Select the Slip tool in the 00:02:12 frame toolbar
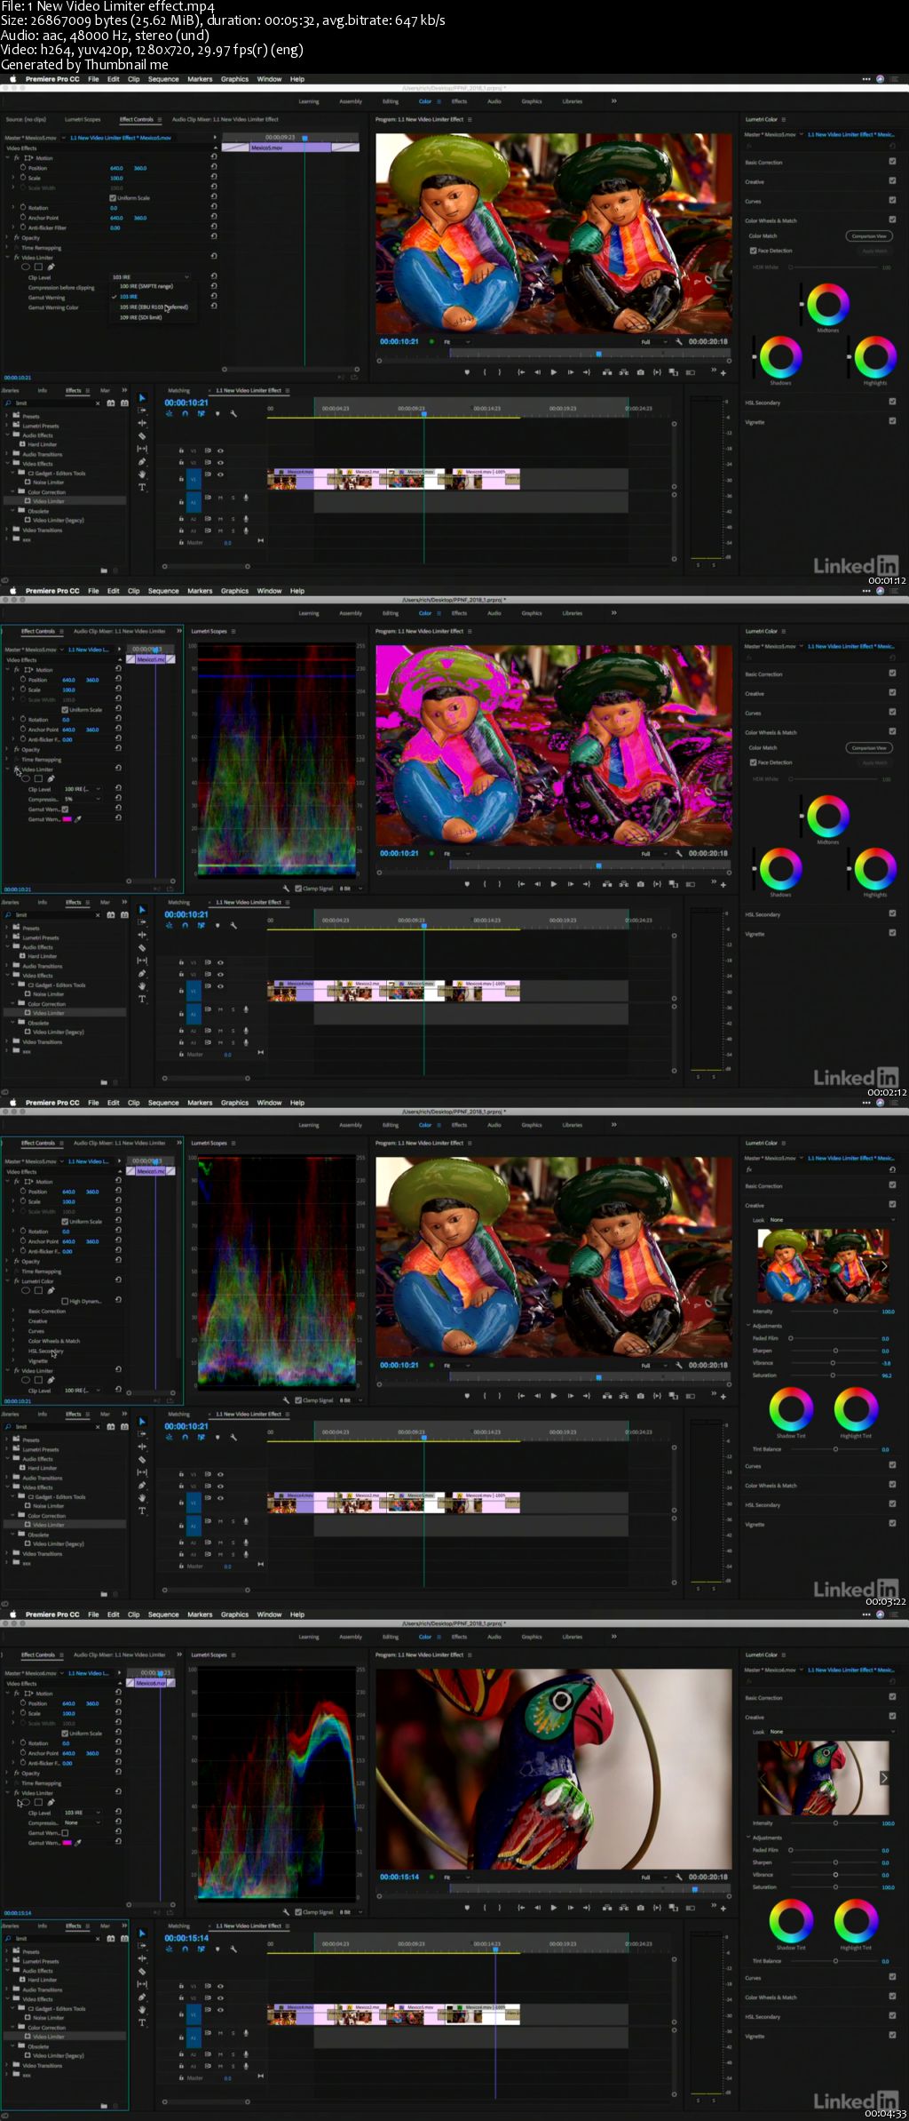 [x=142, y=961]
